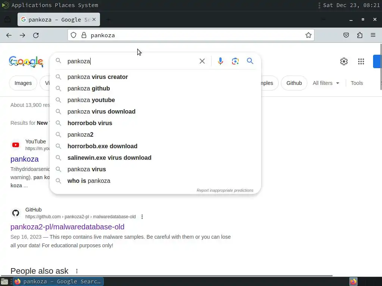Click the horizontal scrollbar at the bottom
382x286 pixels.
[x=167, y=276]
